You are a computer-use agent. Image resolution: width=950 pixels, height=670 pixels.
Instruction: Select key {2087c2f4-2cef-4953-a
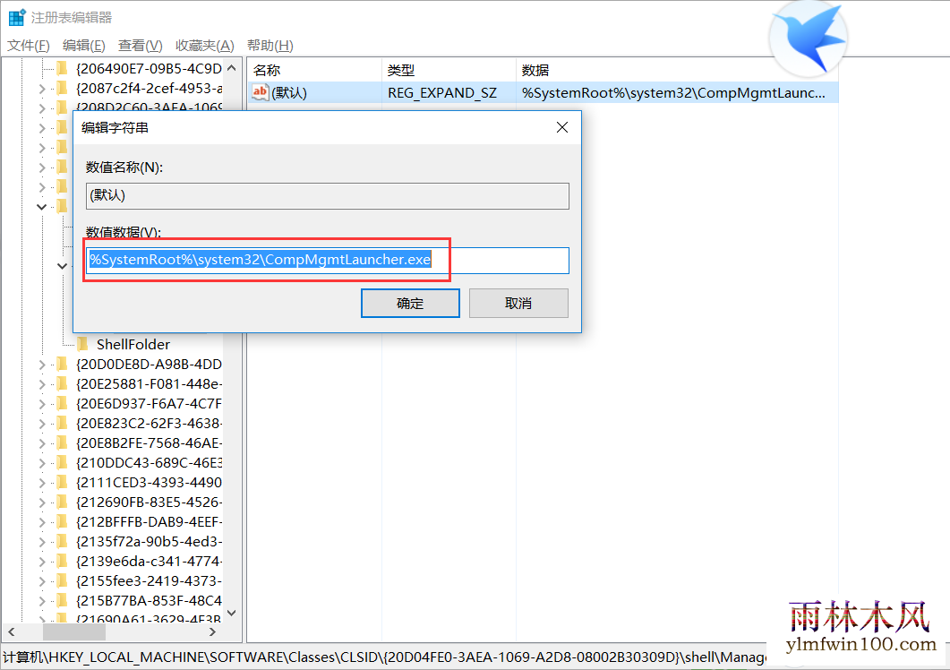(x=149, y=89)
